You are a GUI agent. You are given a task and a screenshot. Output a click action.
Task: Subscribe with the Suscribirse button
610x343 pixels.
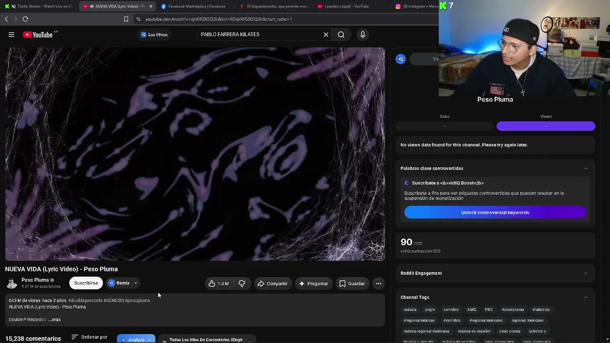(x=86, y=283)
